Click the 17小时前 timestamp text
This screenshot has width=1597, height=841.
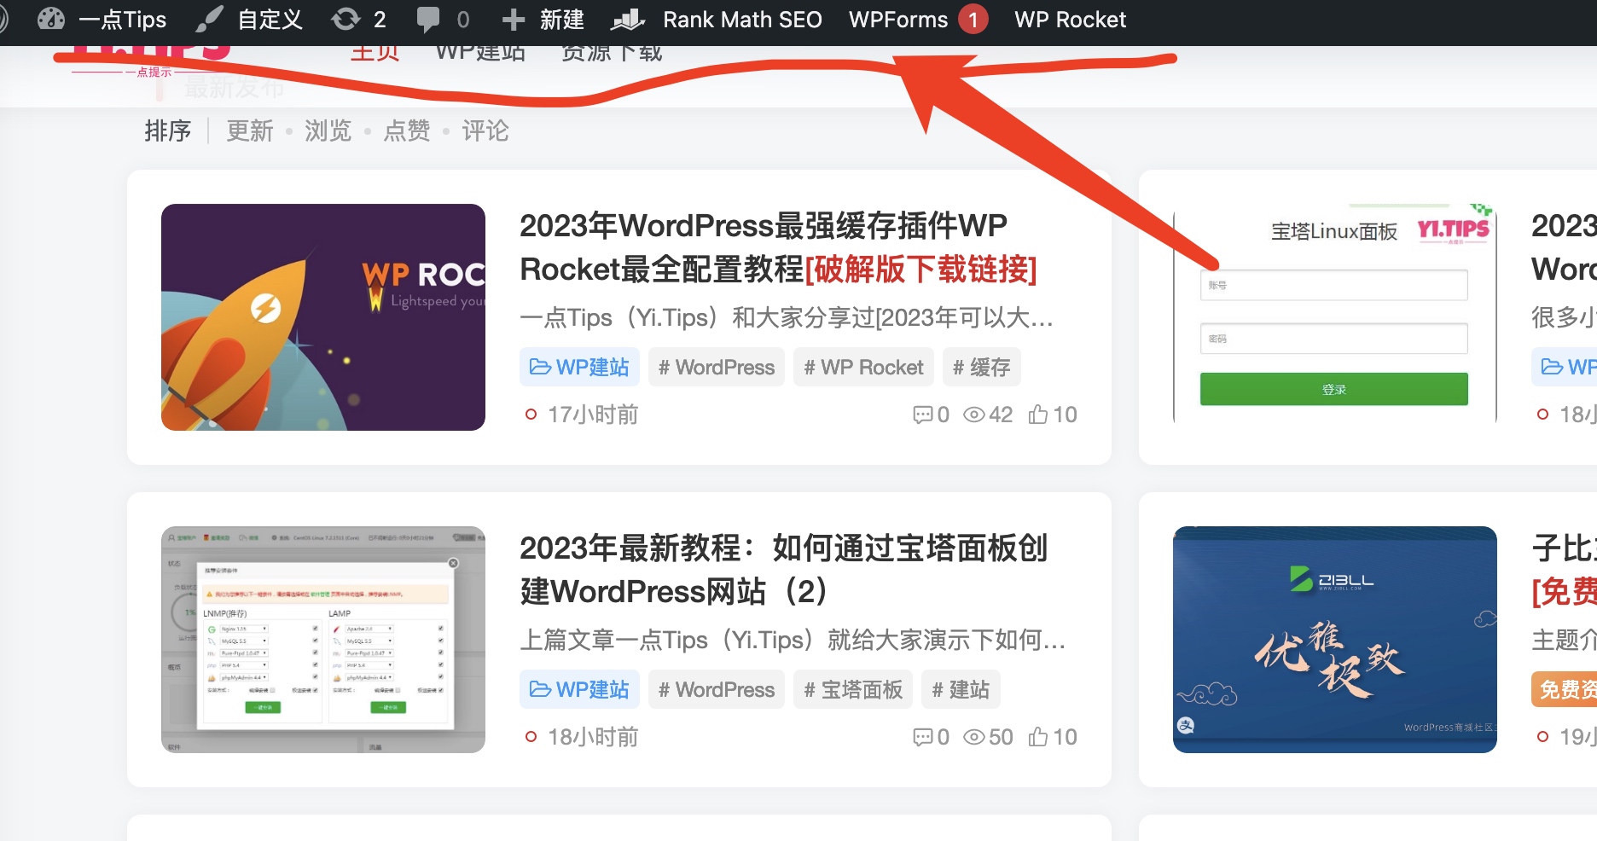click(593, 415)
